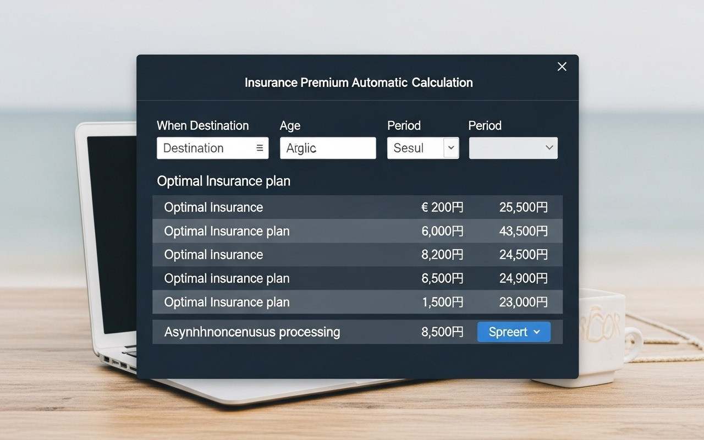Screen dimensions: 704x440
Task: Select the Optimal insurance plan row priced 6,500円
Action: (227, 278)
